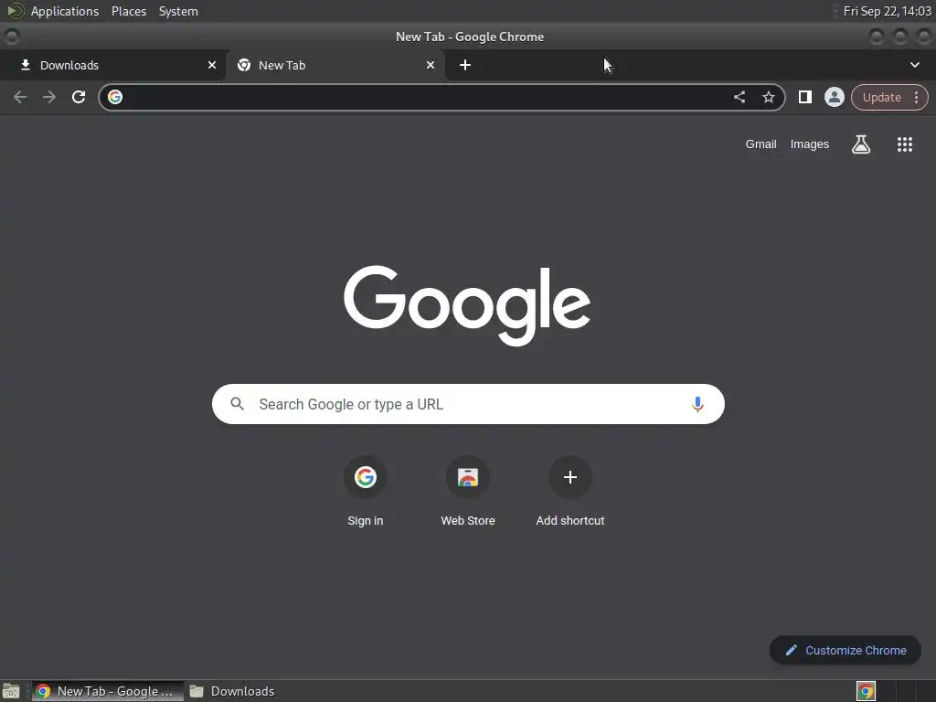This screenshot has width=936, height=702.
Task: Click the Google logo
Action: [x=467, y=305]
